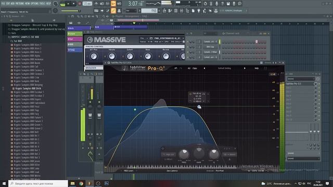Stop playback with the transport stop button
Screen dimensions: 333x187
click(x=74, y=4)
